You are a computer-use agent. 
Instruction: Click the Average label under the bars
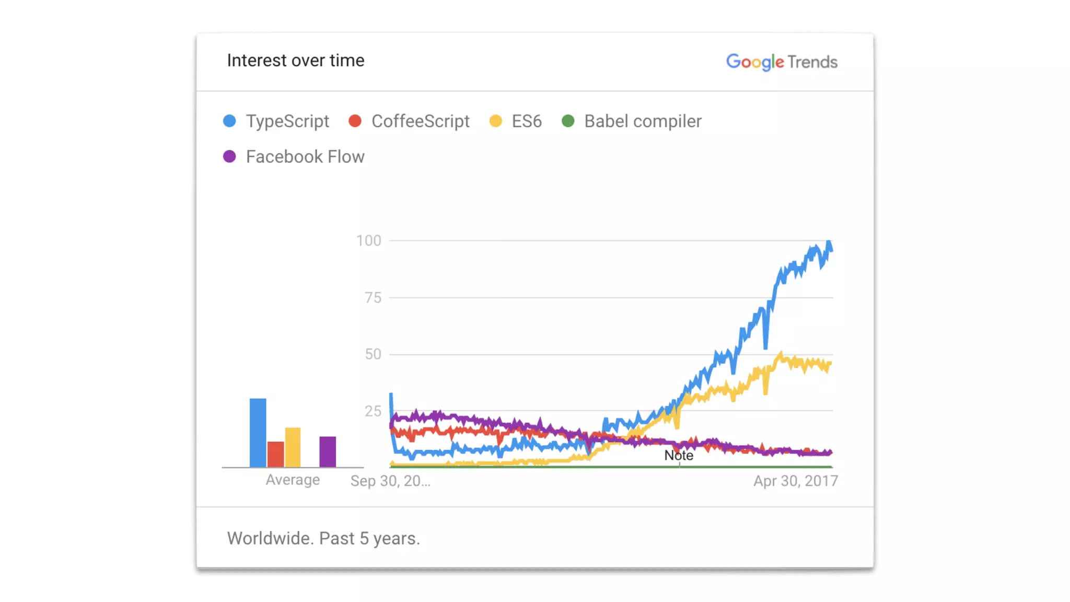[x=293, y=480]
